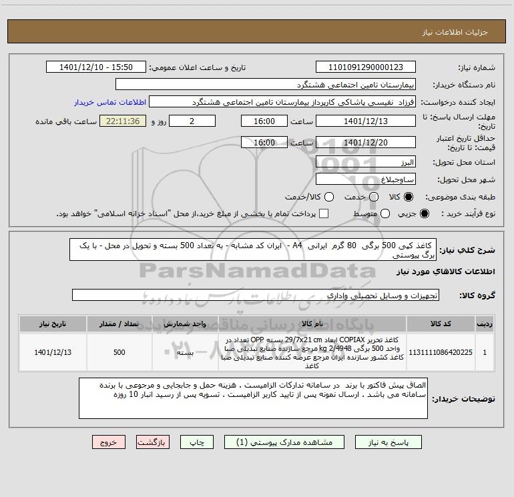Click the unit cell بسته
This screenshot has width=514, height=497.
[x=185, y=352]
